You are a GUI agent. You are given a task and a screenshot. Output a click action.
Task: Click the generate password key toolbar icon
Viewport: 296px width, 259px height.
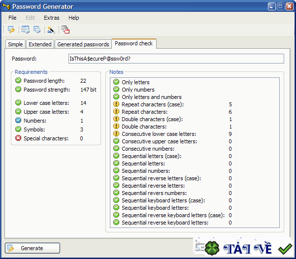click(11, 30)
